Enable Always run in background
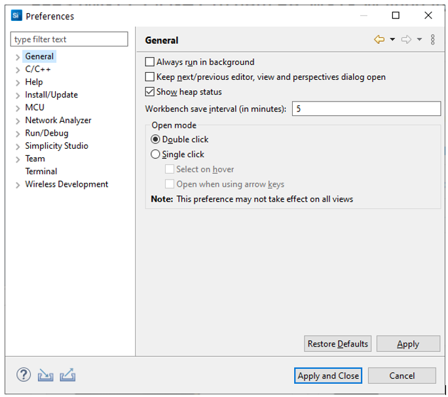Screen dimensions: 448x397 149,62
